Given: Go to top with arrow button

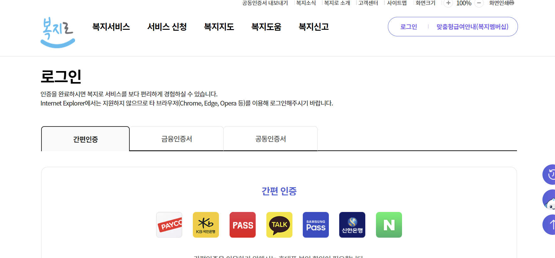Looking at the screenshot, I should pos(549,224).
